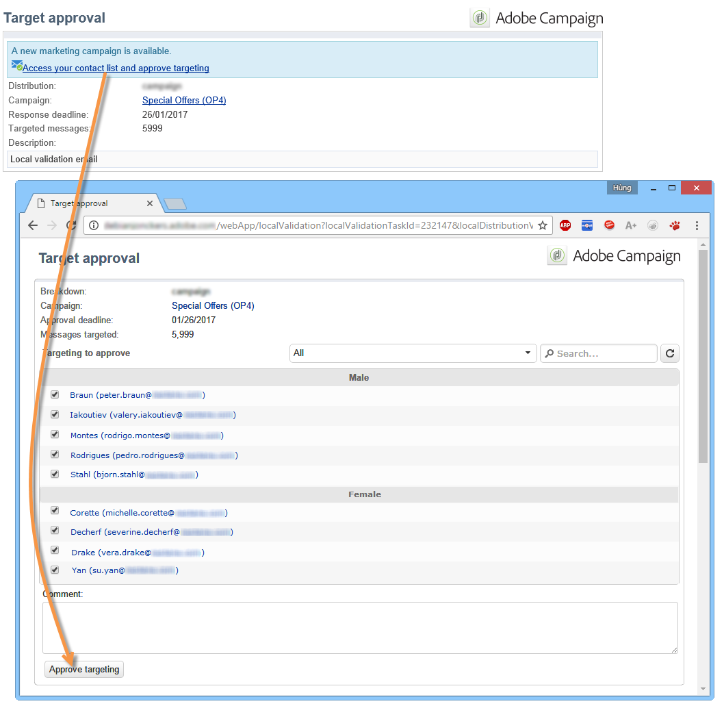Screen dimensions: 724x708
Task: Bookmark the page with the star icon
Action: tap(543, 225)
